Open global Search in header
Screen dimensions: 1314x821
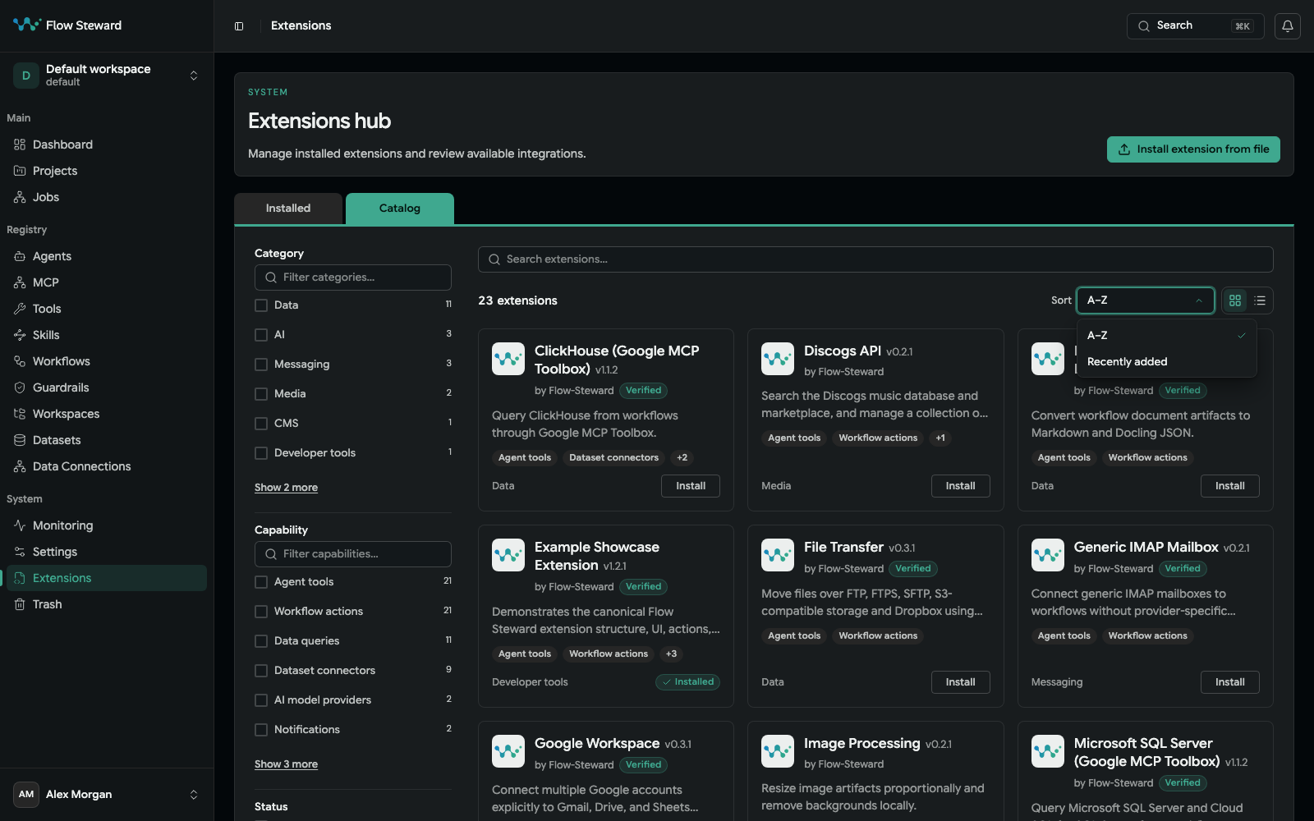tap(1195, 26)
